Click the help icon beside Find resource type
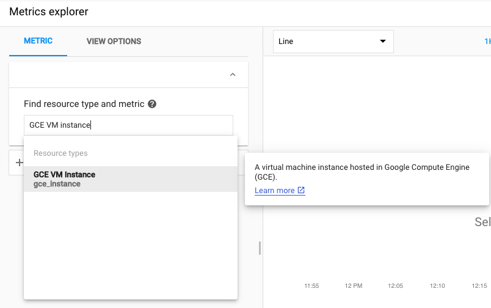Image resolution: width=491 pixels, height=308 pixels. 152,104
